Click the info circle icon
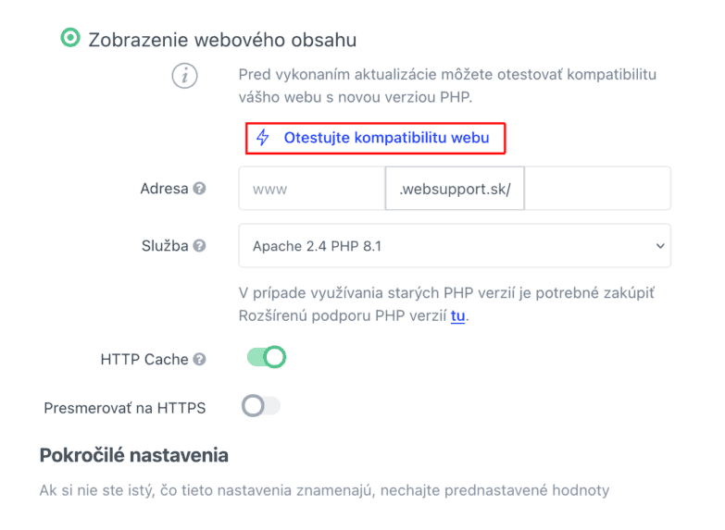This screenshot has height=530, width=725. click(184, 75)
